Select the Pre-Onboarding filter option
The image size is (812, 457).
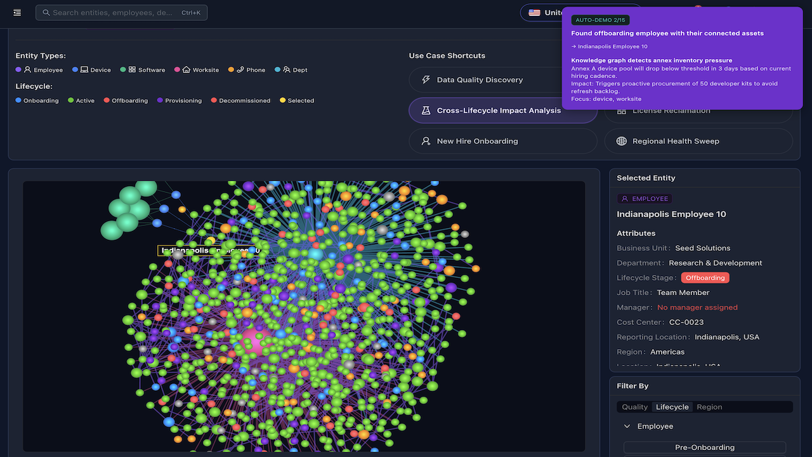click(x=705, y=447)
